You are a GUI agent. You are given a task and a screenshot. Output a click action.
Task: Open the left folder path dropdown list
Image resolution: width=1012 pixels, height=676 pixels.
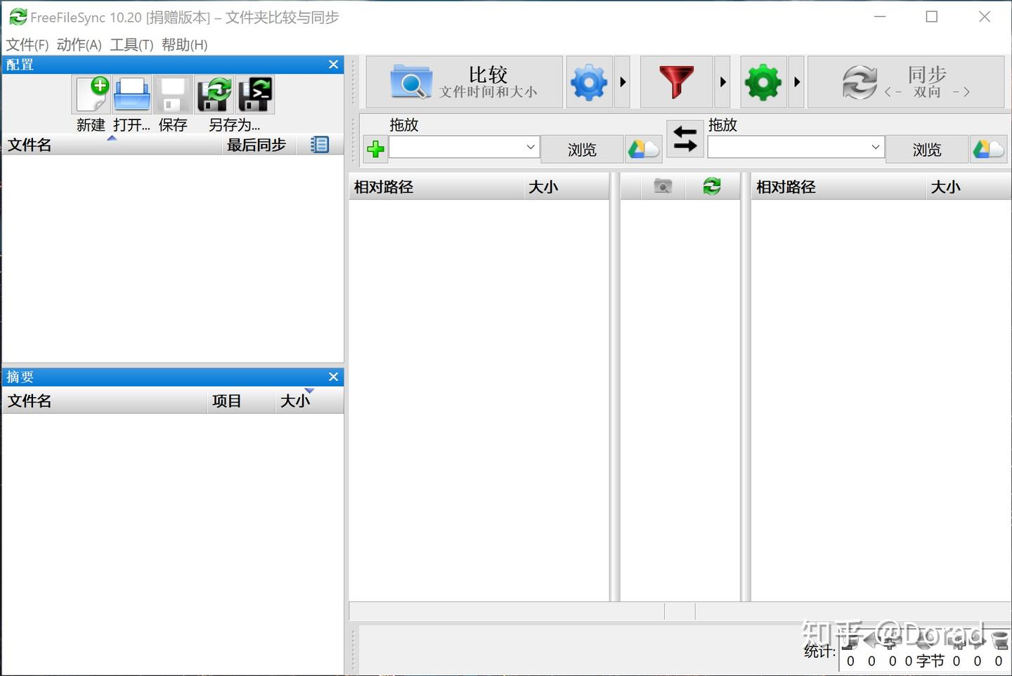(x=530, y=148)
